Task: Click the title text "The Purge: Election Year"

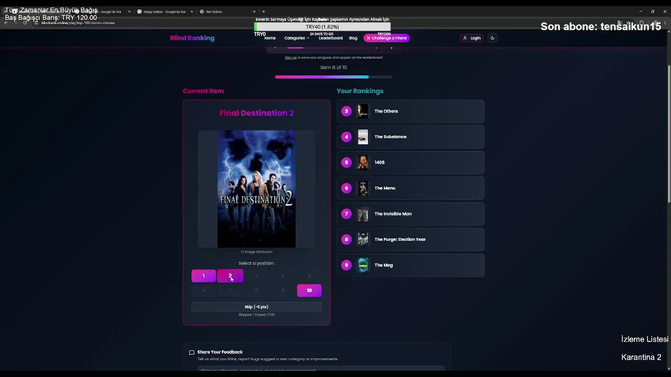Action: point(400,239)
